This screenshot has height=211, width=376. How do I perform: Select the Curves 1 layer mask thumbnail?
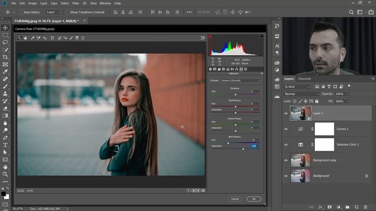[324, 129]
